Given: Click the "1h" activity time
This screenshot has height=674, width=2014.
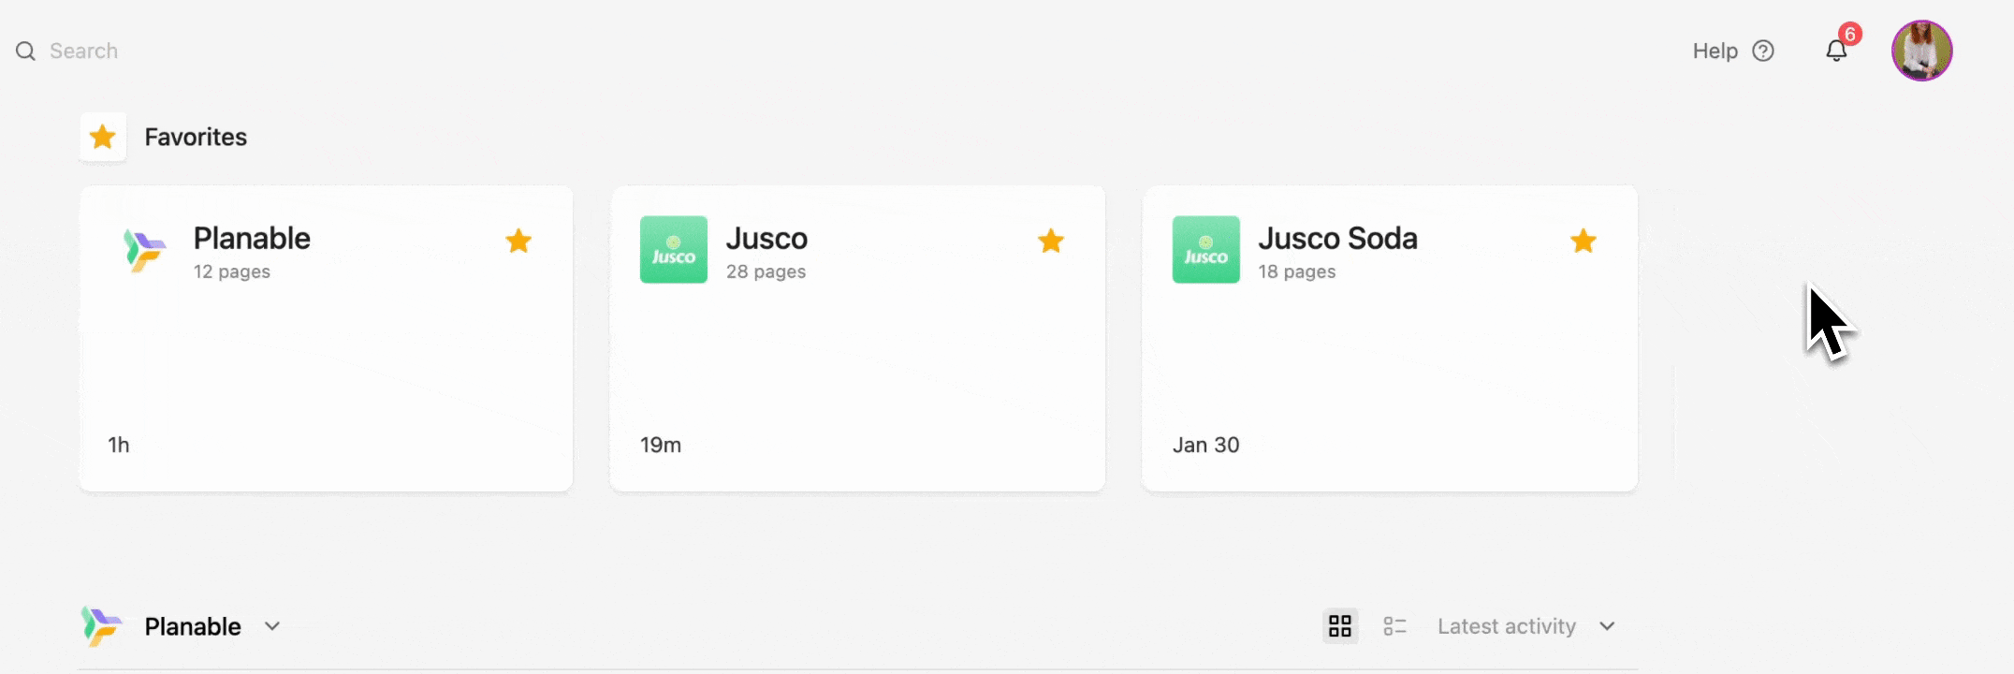Looking at the screenshot, I should pos(119,445).
